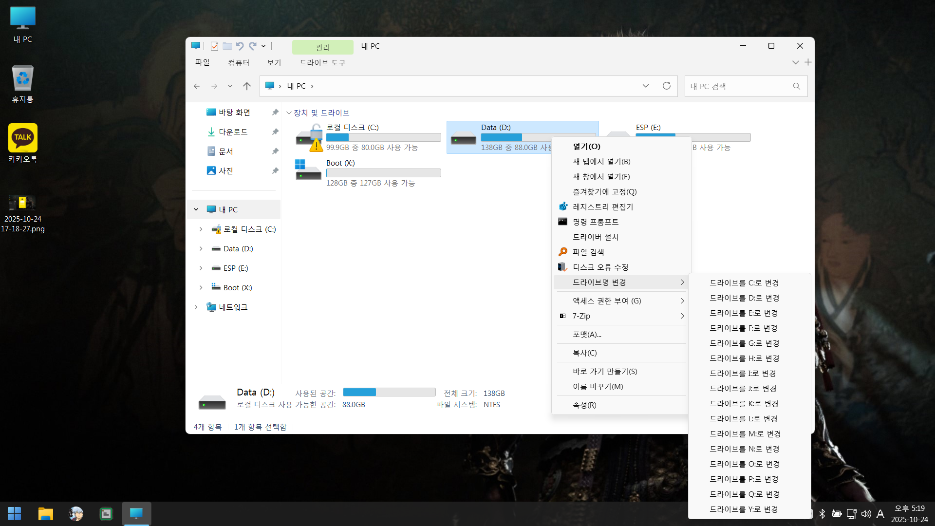This screenshot has height=526, width=935.
Task: Click the refresh icon in address bar
Action: coord(666,86)
